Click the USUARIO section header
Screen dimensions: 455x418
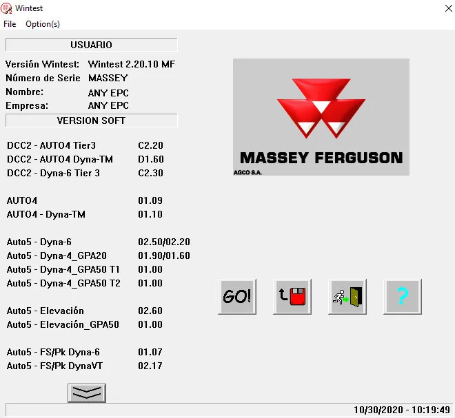point(91,45)
